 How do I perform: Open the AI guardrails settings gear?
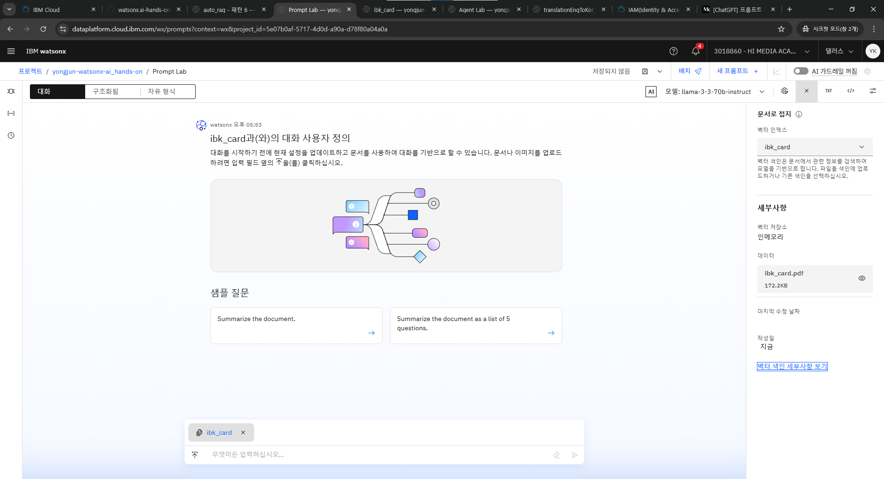tap(867, 71)
